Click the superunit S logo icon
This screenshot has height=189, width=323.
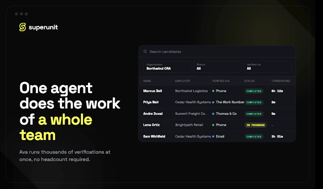(x=23, y=27)
